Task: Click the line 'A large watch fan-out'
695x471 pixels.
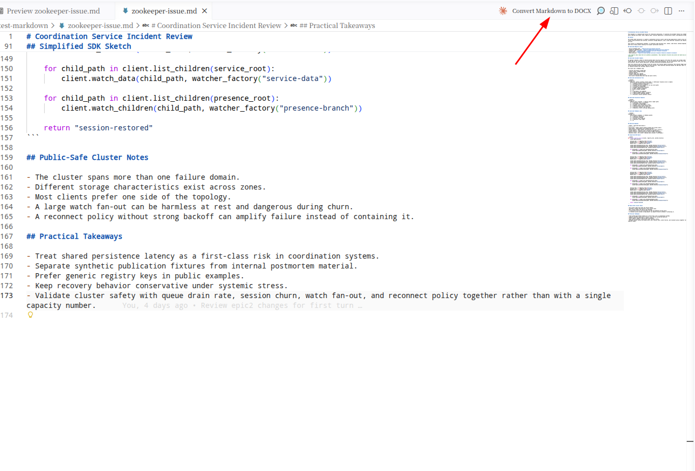Action: [x=190, y=207]
